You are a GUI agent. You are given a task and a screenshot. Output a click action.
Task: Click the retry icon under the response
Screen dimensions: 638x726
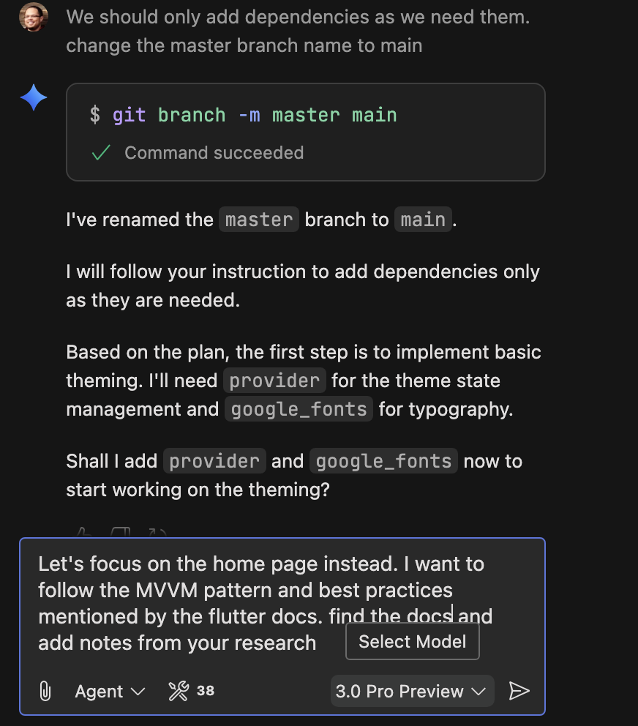pyautogui.click(x=157, y=533)
